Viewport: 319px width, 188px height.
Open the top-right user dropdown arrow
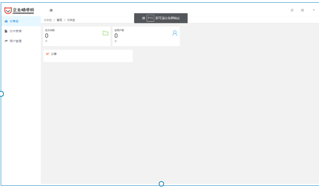(x=314, y=10)
